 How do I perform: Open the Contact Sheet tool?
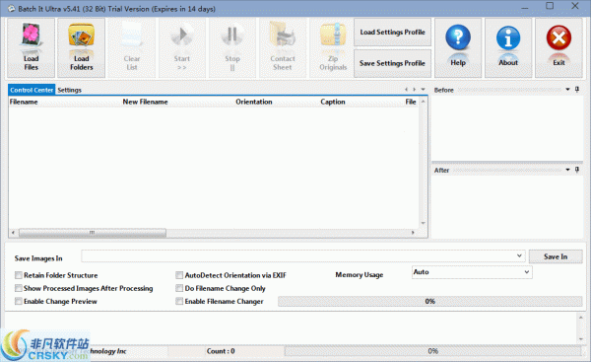pos(283,47)
